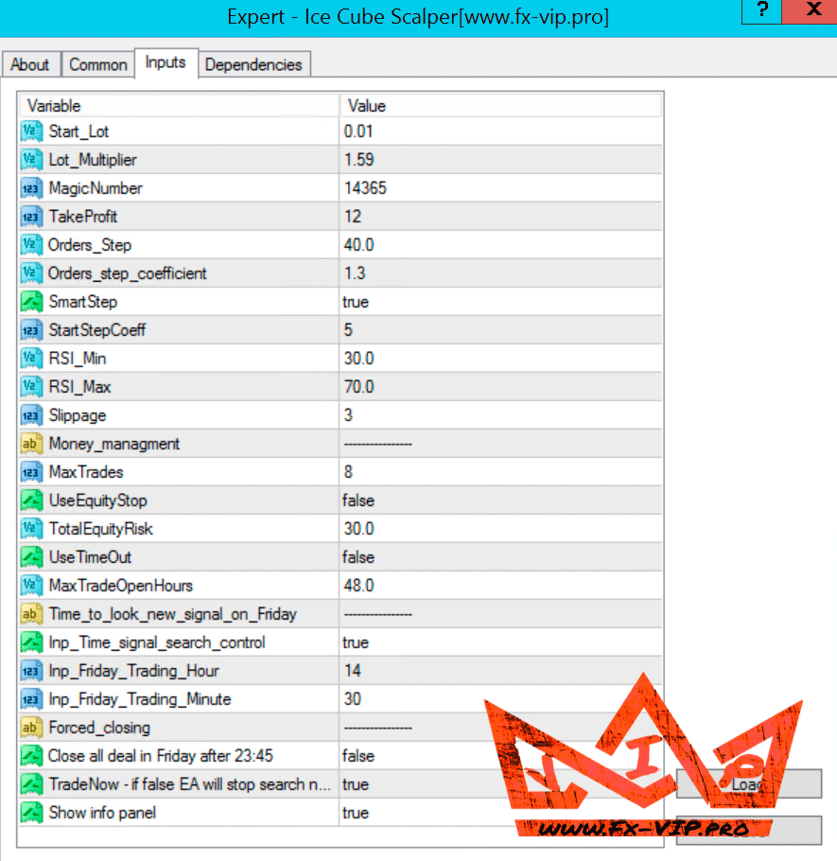Screen dimensions: 837x861
Task: Click the Forced_closing string icon
Action: tap(32, 728)
